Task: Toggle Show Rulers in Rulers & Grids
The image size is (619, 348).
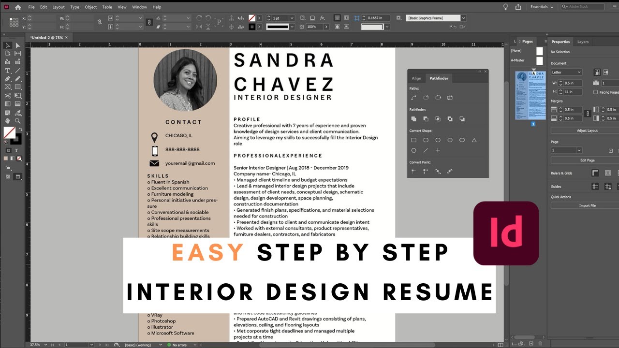Action: pos(595,173)
